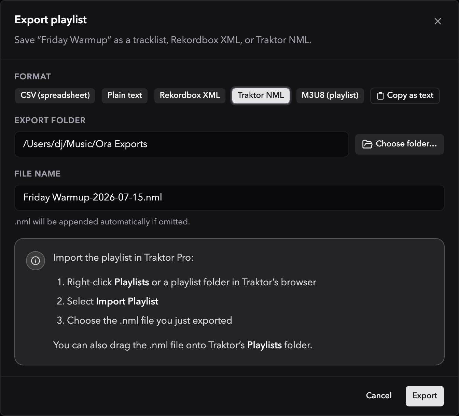Click the FILE NAME label

pyautogui.click(x=38, y=174)
